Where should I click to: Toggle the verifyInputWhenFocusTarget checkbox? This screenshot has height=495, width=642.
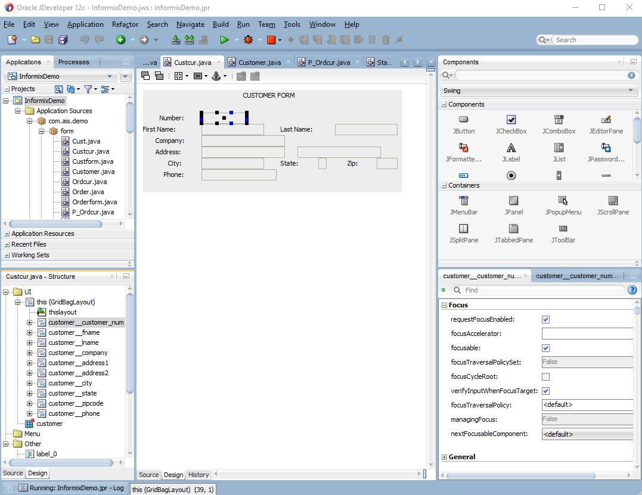tap(545, 391)
